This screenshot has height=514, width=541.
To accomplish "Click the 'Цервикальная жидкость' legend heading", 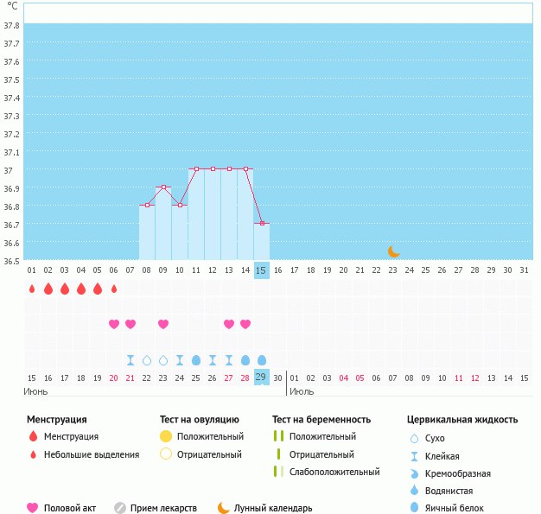I will [462, 420].
